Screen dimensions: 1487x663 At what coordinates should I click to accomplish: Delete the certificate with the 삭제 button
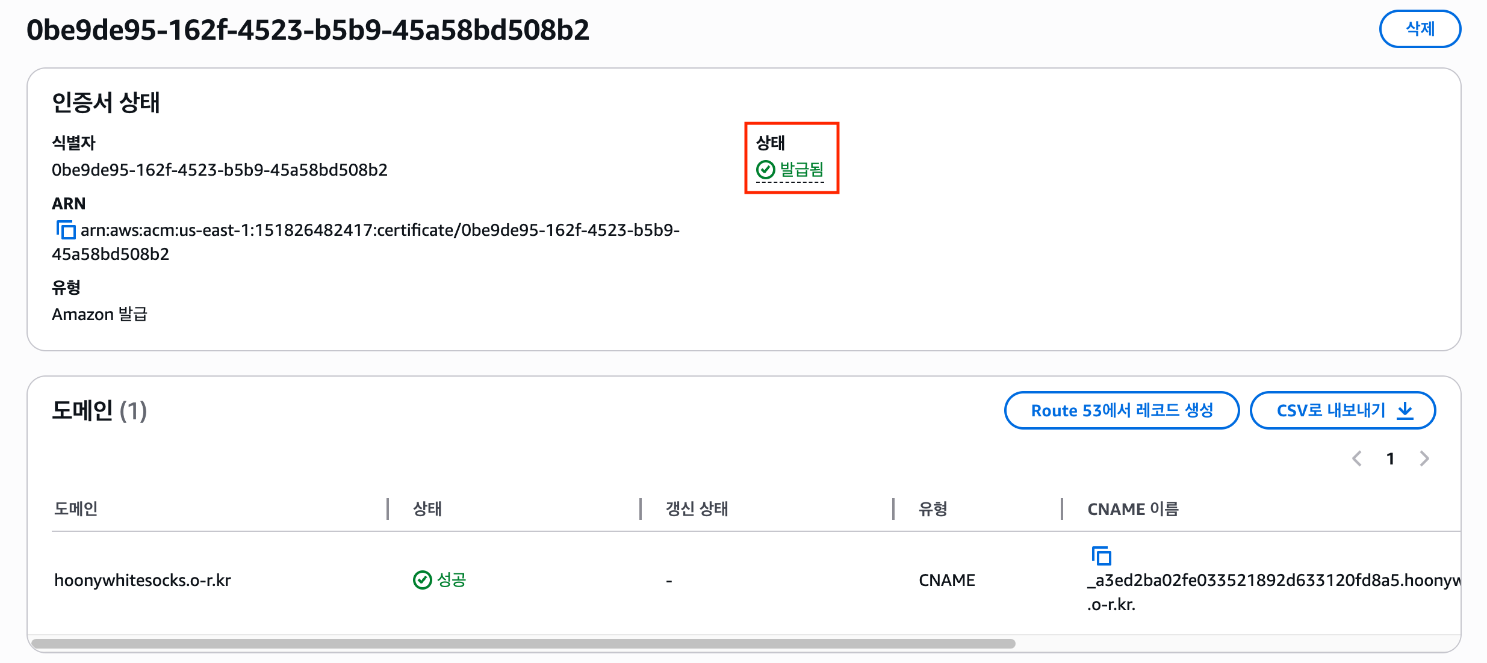pos(1420,29)
